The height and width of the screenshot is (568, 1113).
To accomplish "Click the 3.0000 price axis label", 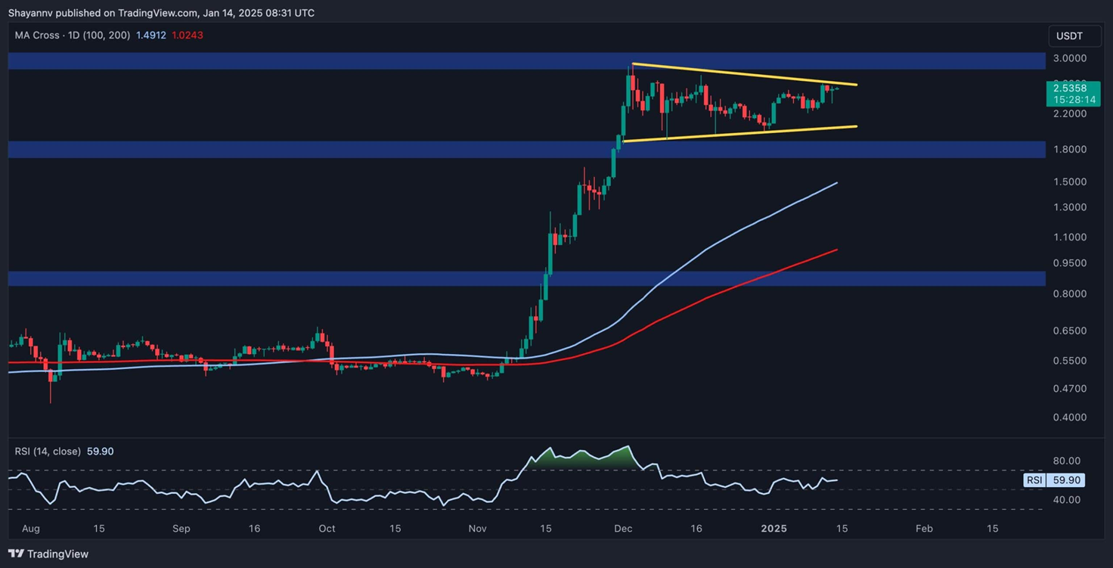I will (1071, 58).
